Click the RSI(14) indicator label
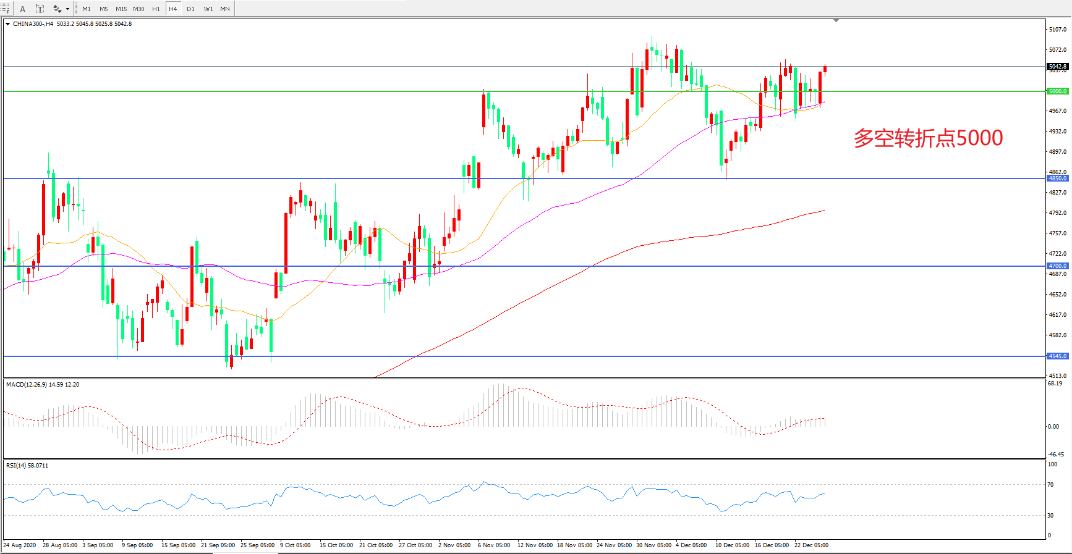Screen dimensions: 1072x554 27,466
